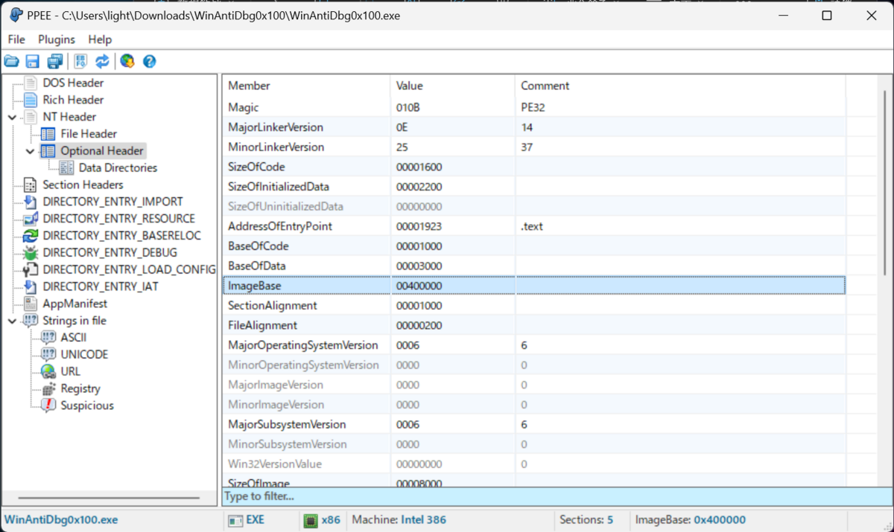This screenshot has width=894, height=532.
Task: Click the EXE icon in the status bar
Action: (x=235, y=519)
